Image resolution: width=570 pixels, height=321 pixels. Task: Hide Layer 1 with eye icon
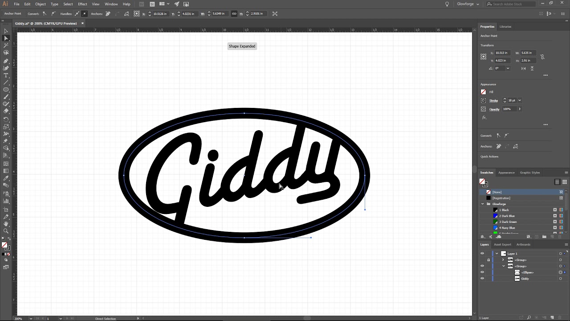[482, 254]
